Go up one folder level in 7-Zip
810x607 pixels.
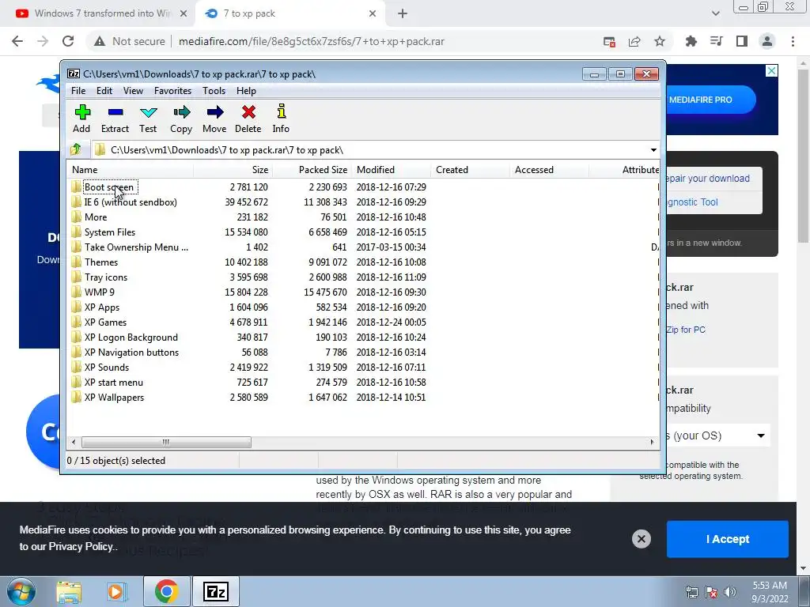pyautogui.click(x=76, y=149)
